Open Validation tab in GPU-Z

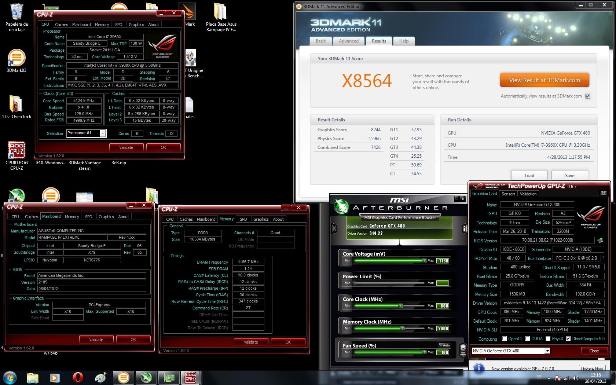point(528,194)
